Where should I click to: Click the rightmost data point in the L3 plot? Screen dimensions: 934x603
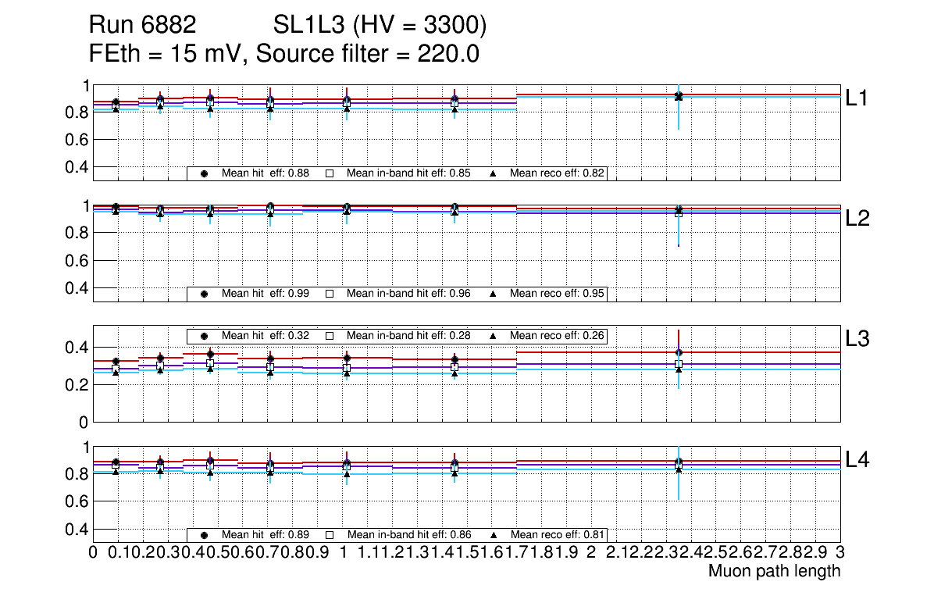tap(679, 353)
